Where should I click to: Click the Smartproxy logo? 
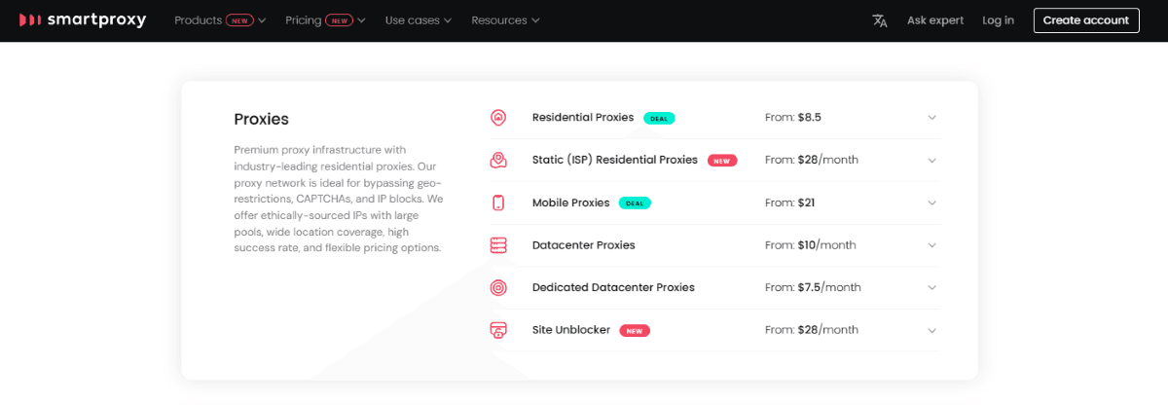[x=83, y=20]
